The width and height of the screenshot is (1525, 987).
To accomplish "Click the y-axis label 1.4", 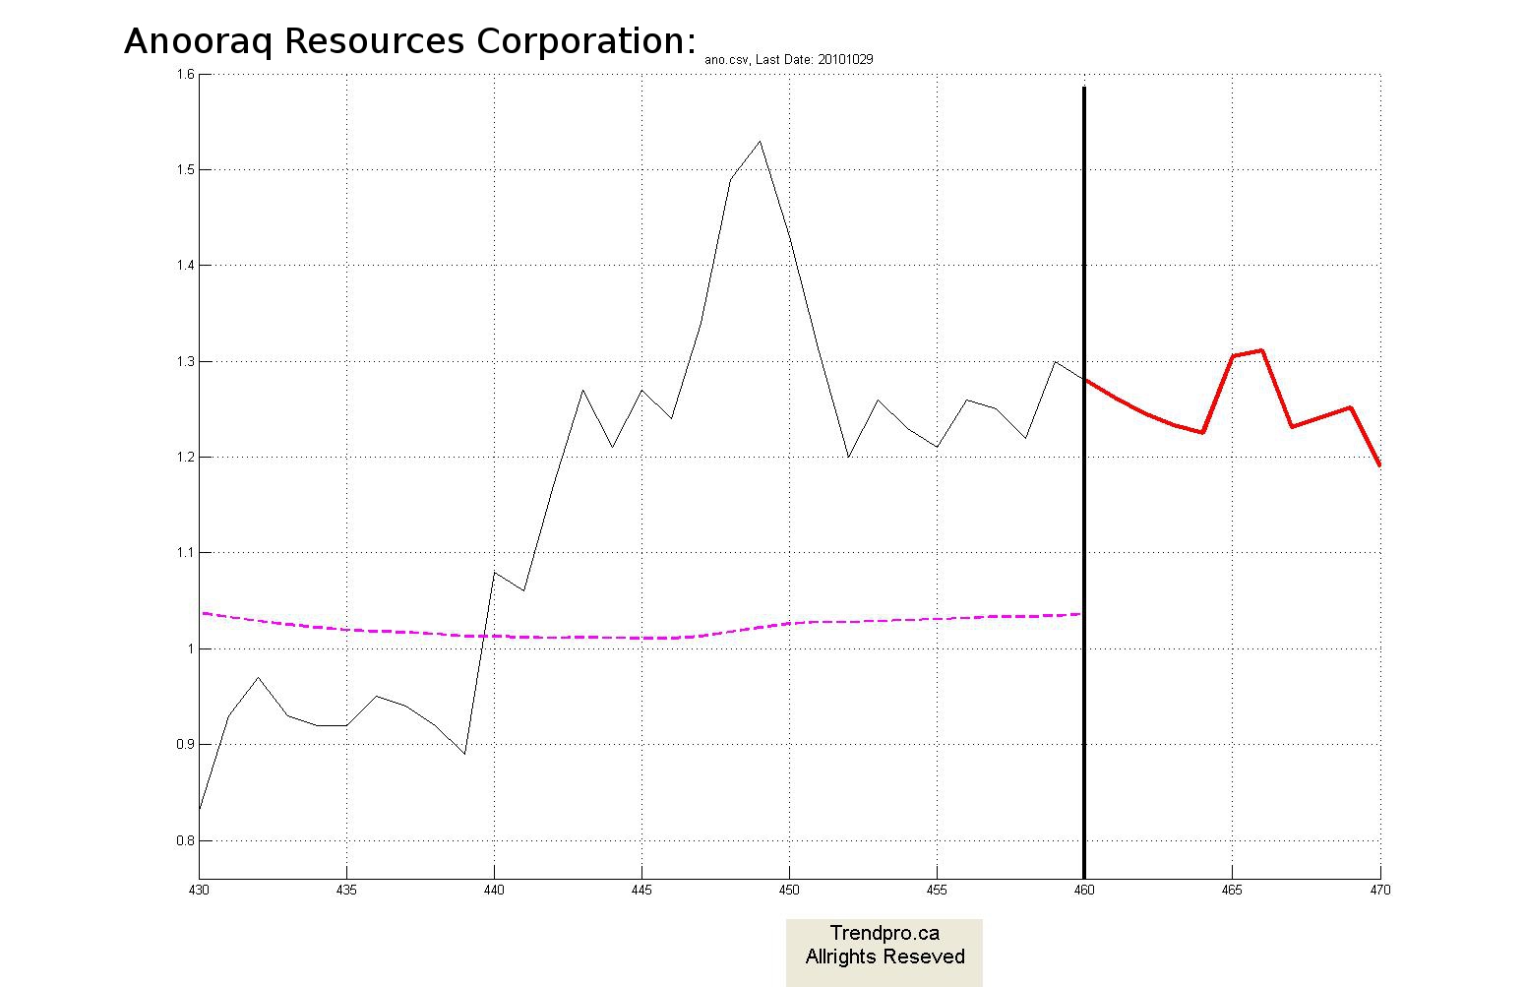I will coord(186,266).
